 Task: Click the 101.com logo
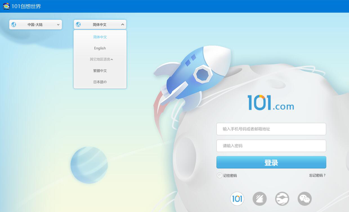point(271,102)
